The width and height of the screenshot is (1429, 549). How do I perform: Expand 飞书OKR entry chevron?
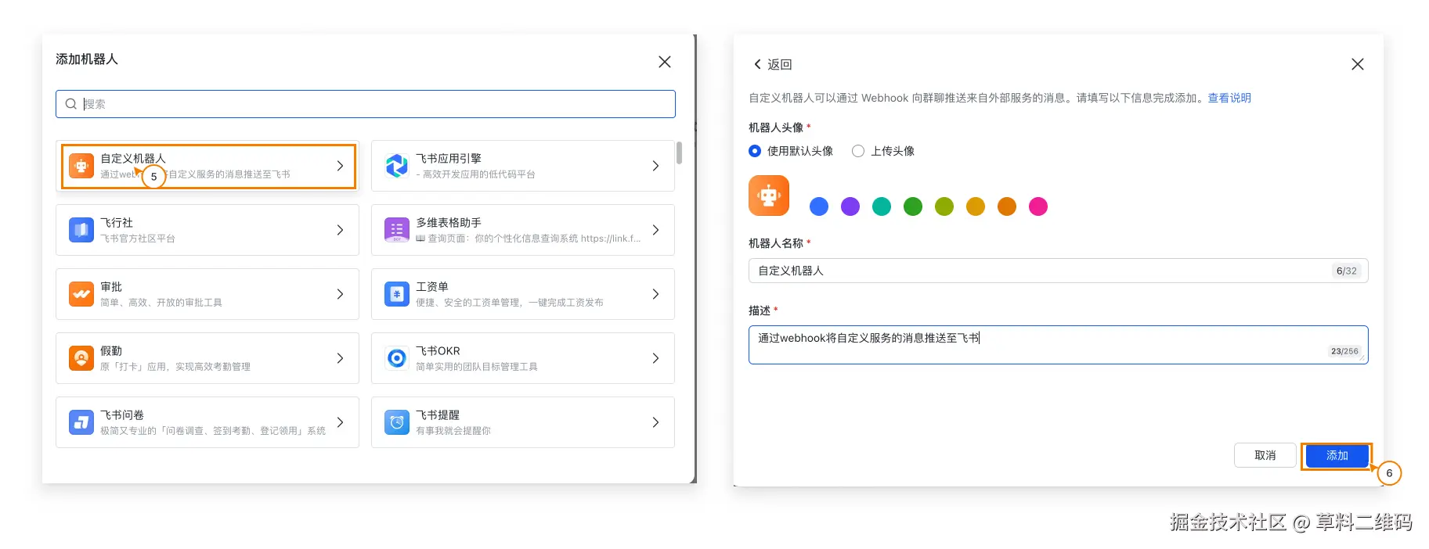click(655, 358)
